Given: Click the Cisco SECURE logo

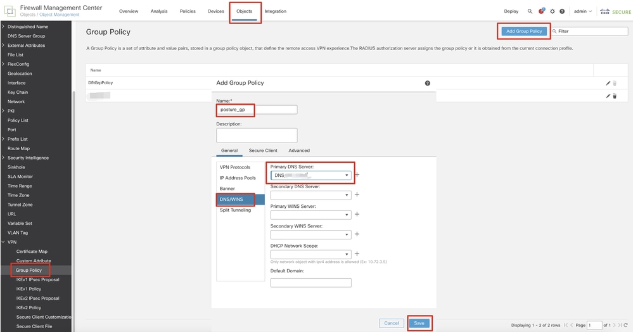Looking at the screenshot, I should [x=615, y=11].
